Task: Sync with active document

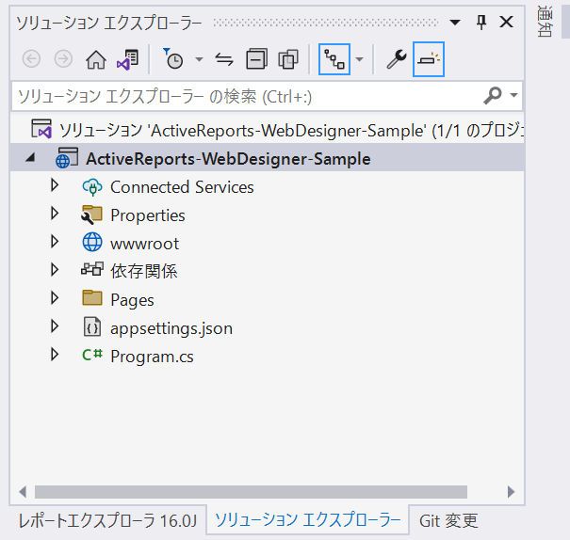Action: (224, 59)
